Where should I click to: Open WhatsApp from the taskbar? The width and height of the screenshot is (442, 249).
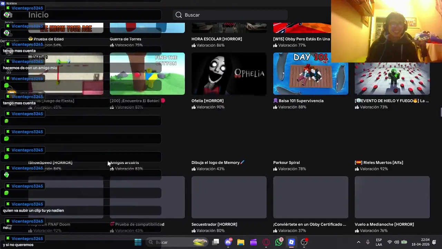click(279, 242)
